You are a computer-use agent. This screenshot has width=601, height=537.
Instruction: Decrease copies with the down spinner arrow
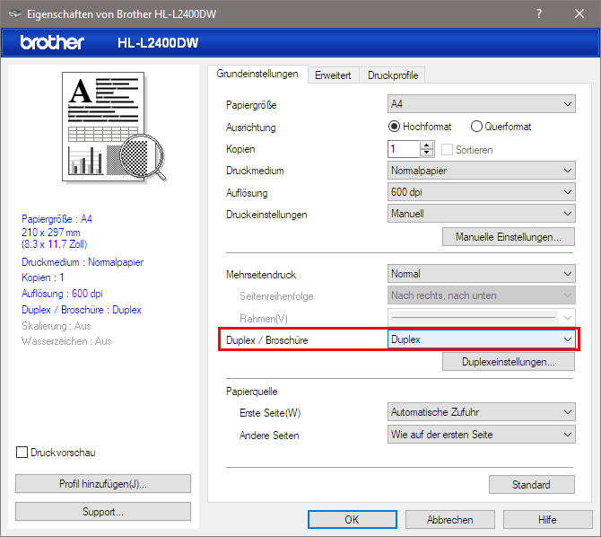click(x=427, y=154)
